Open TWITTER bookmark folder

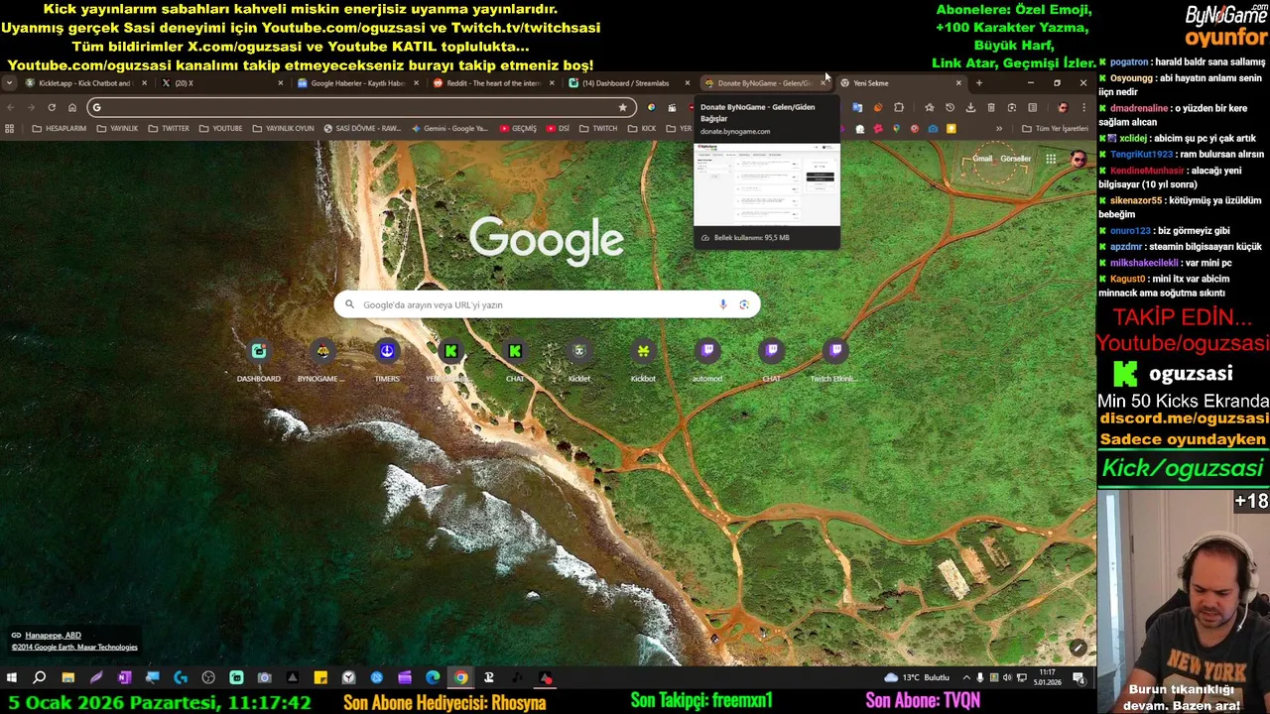coord(169,128)
